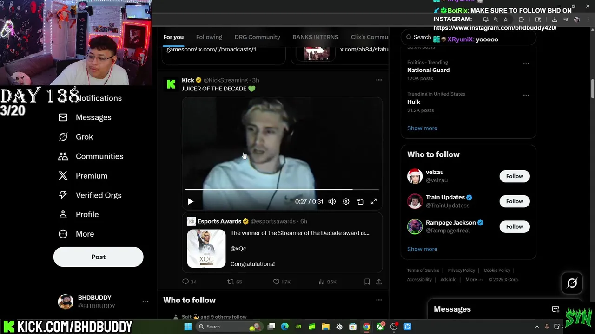This screenshot has height=334, width=595.
Task: Open the floating Grok button
Action: pyautogui.click(x=572, y=283)
